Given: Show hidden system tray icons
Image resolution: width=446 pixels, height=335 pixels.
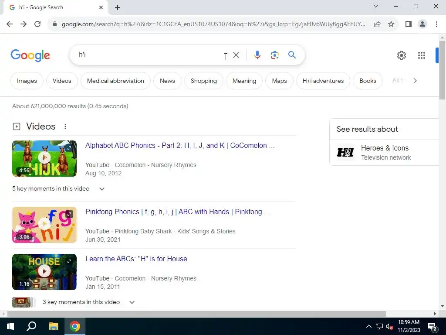Looking at the screenshot, I should coord(368,326).
